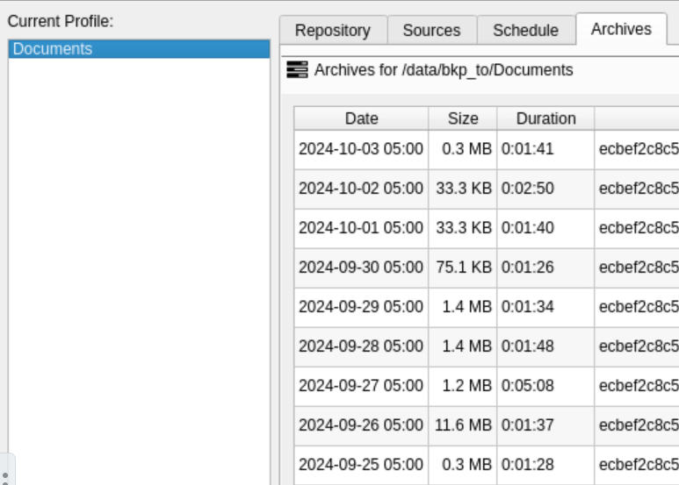This screenshot has height=485, width=679.
Task: Choose the 75.1 KB archive entry
Action: coord(487,267)
